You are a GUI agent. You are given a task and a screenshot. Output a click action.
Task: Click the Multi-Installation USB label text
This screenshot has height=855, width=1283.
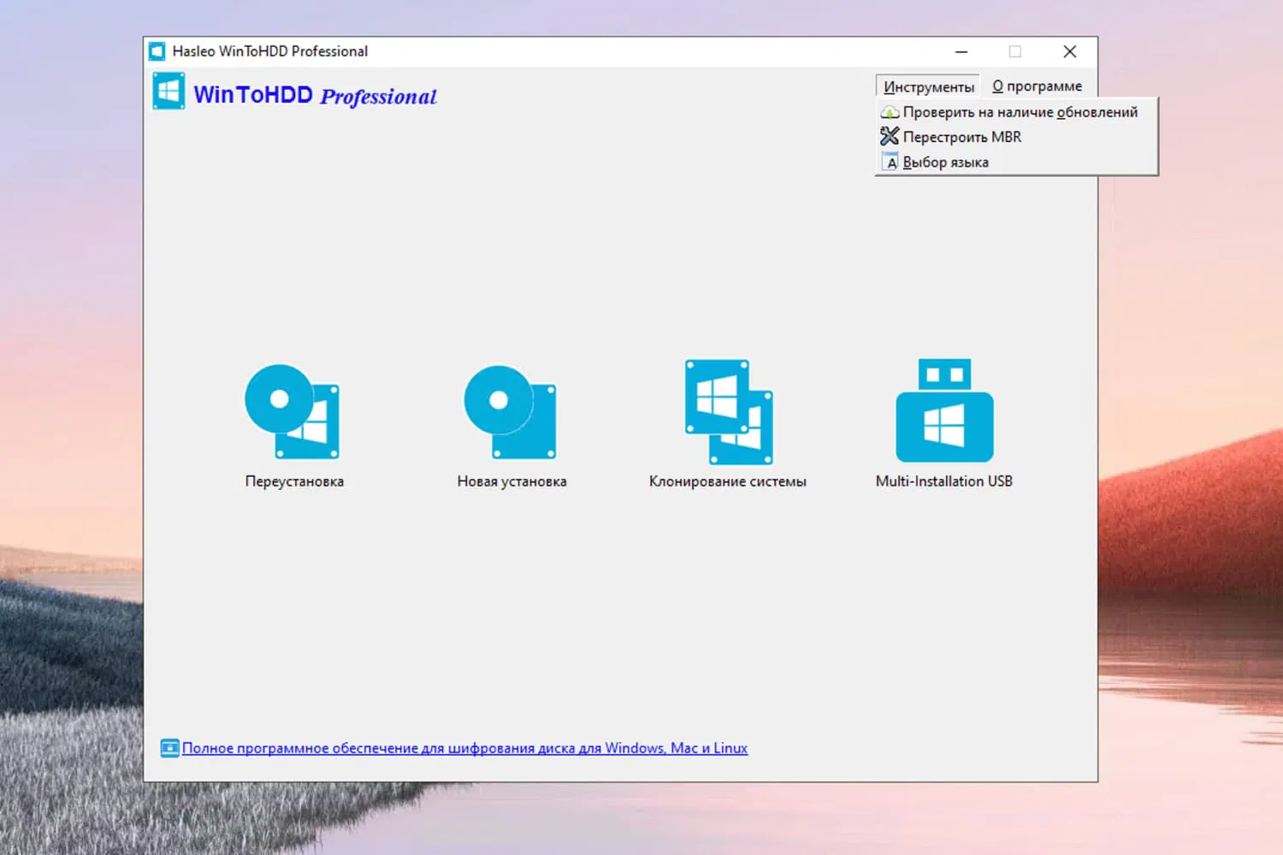(943, 481)
